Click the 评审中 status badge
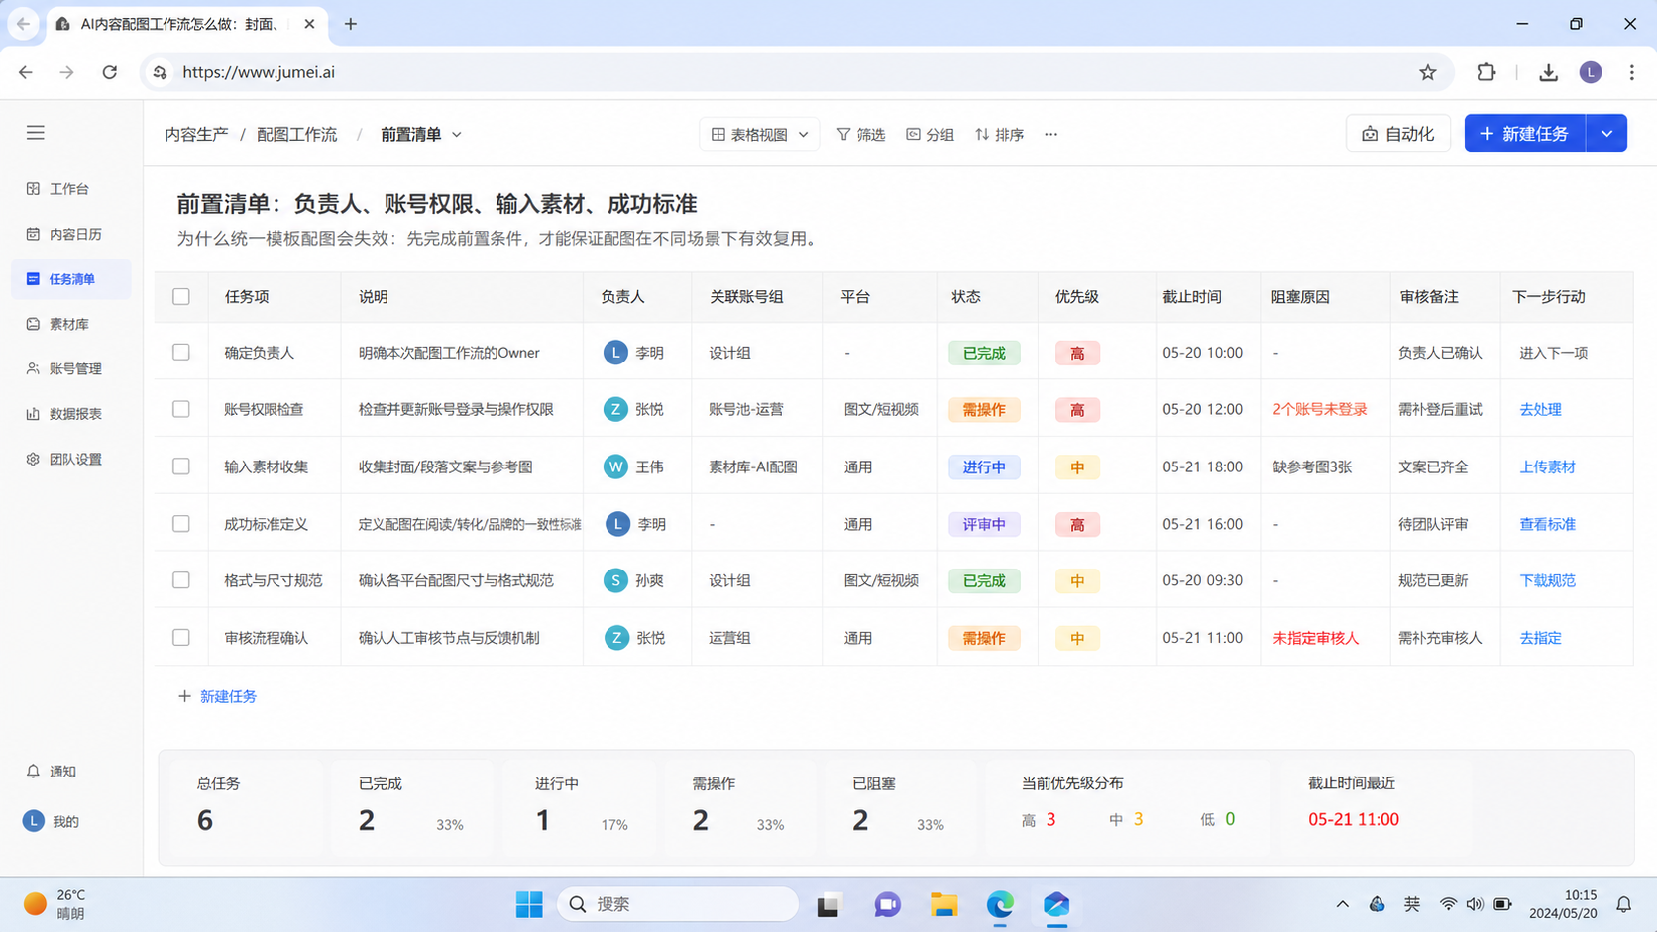The height and width of the screenshot is (932, 1657). point(984,524)
